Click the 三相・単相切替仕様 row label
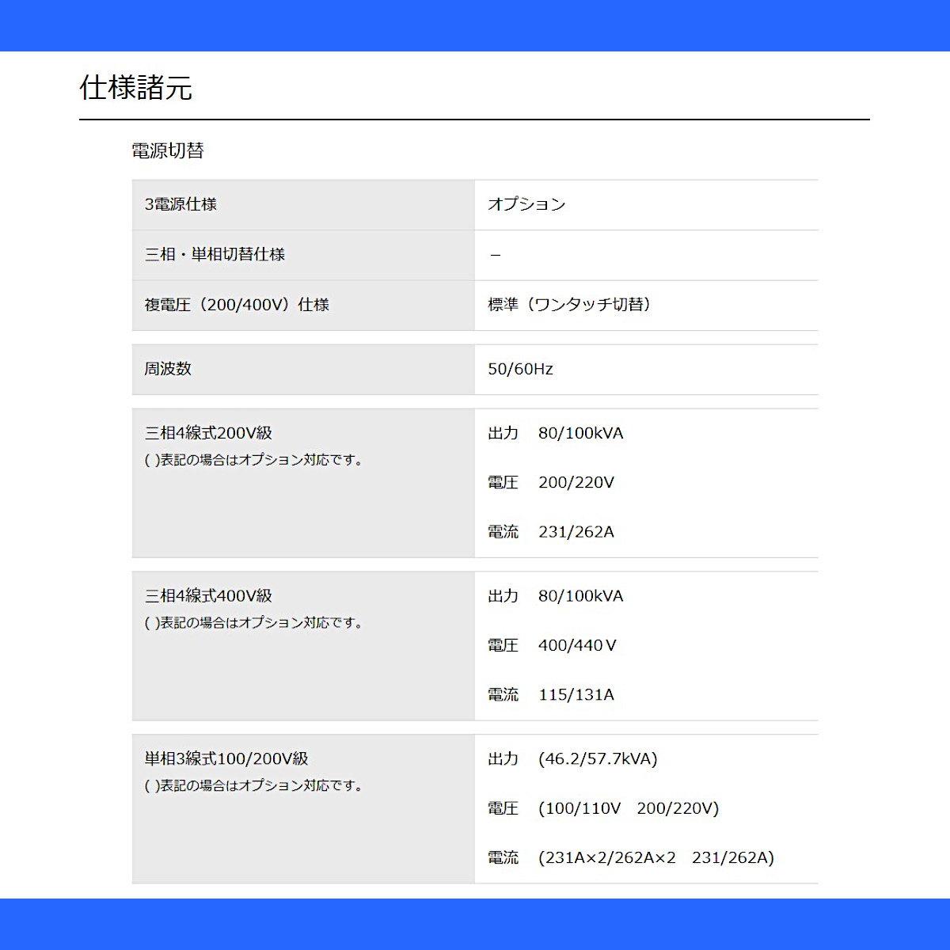 pyautogui.click(x=215, y=254)
